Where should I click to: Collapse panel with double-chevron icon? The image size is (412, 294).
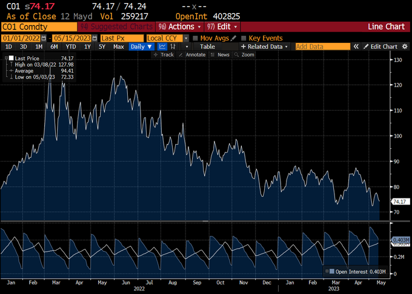356,47
